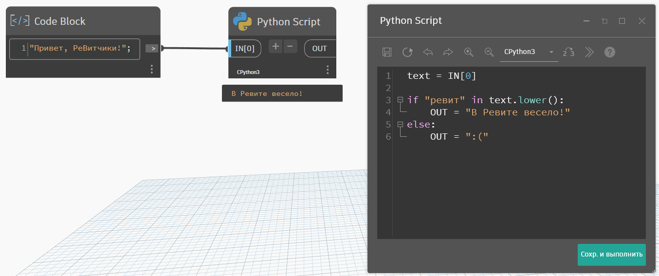This screenshot has height=276, width=659.
Task: Open the Code Block node options menu dots
Action: click(152, 70)
